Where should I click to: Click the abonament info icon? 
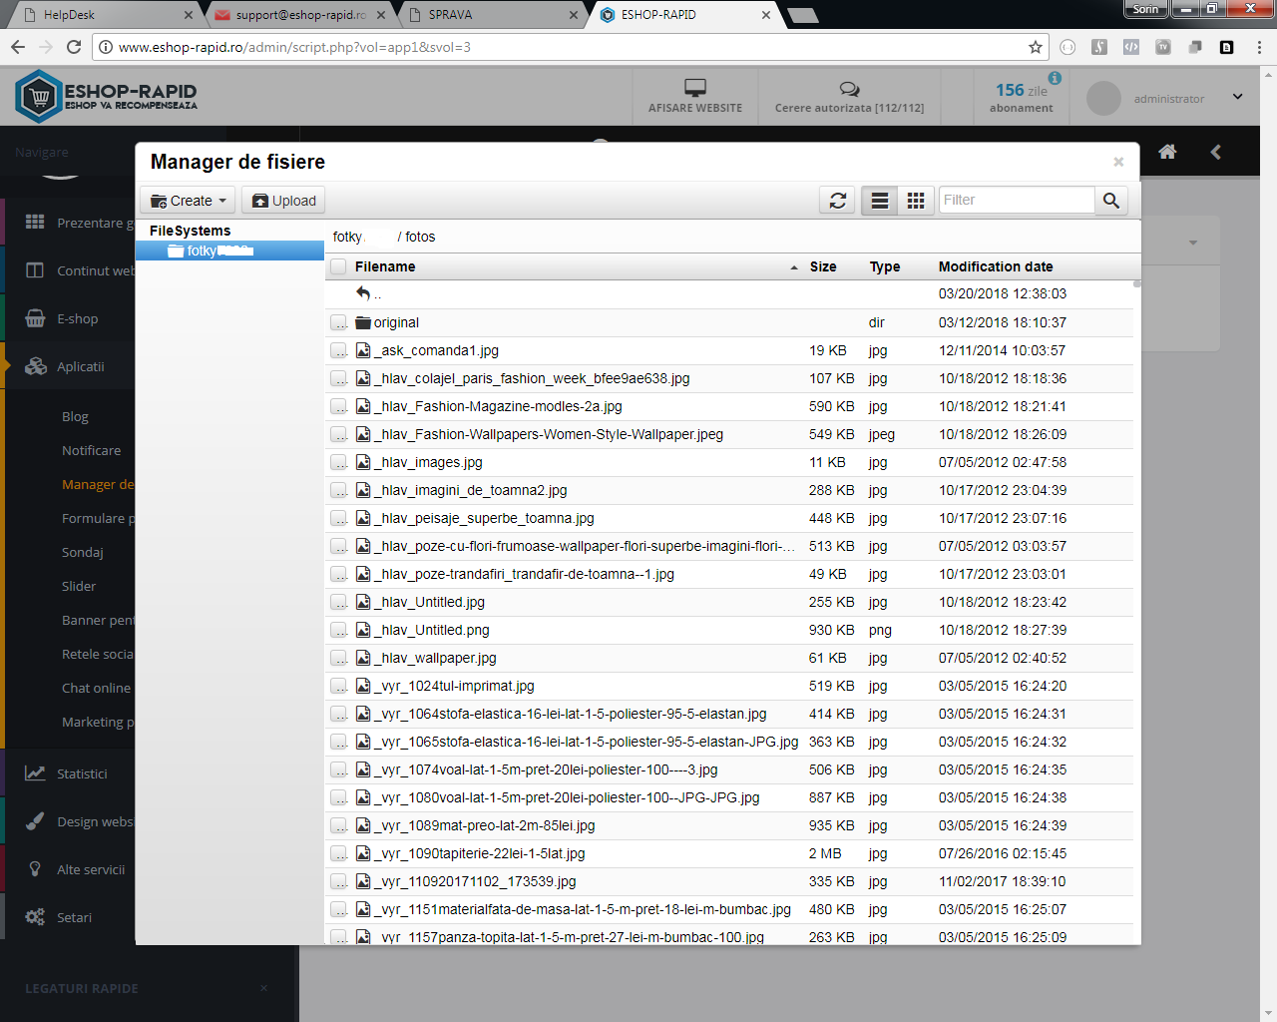[x=1055, y=78]
